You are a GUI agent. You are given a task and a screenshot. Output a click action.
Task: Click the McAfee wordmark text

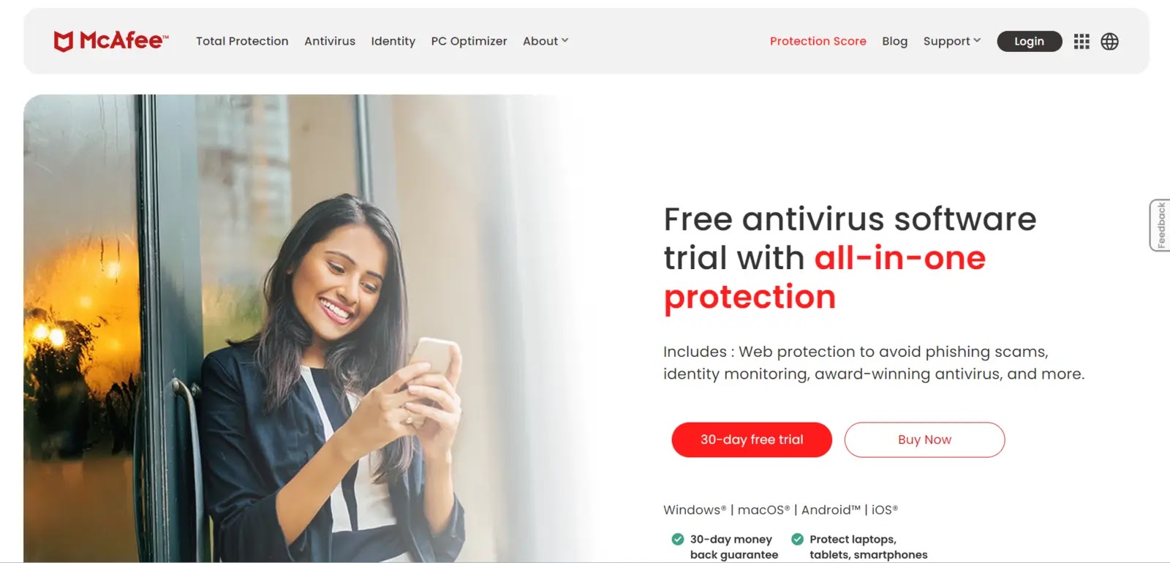pos(123,41)
